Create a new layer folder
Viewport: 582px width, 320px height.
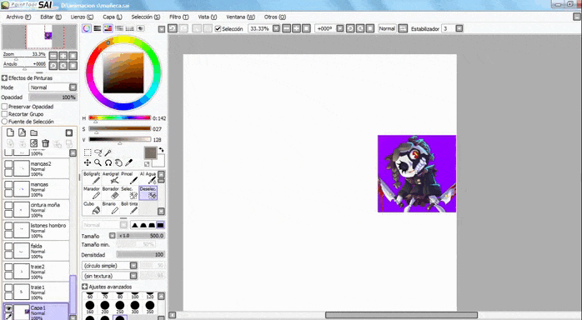click(34, 132)
